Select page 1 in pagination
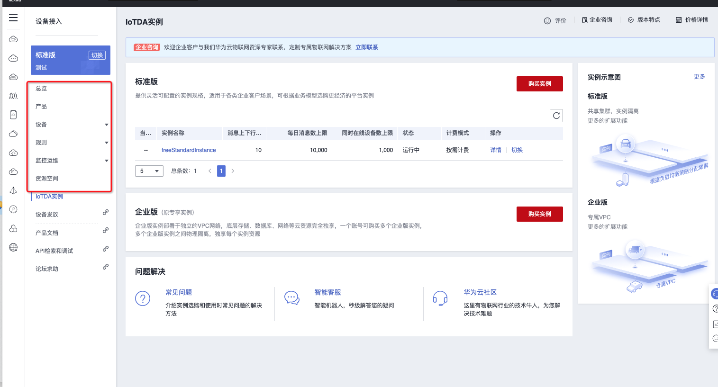The height and width of the screenshot is (387, 718). (x=221, y=171)
